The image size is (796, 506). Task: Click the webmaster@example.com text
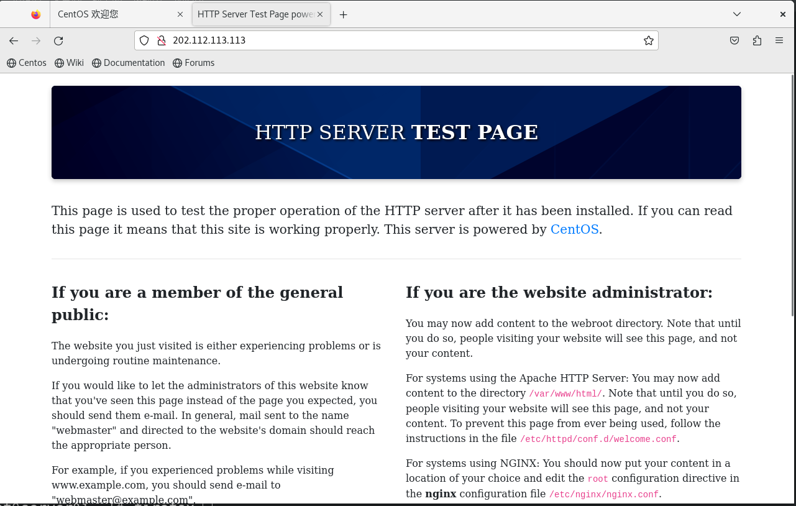coord(122,500)
